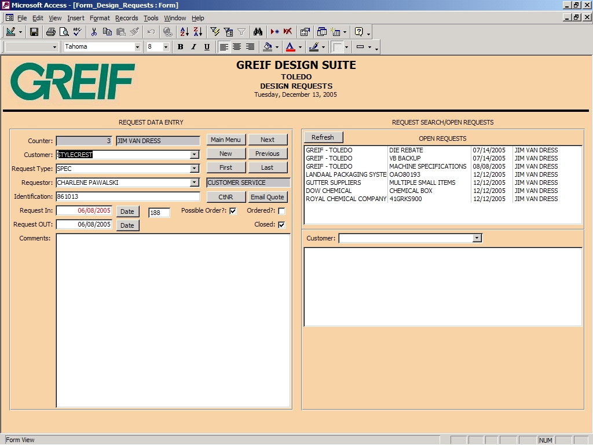593x445 pixels.
Task: Open the Tahoma font name dropdown
Action: coord(137,47)
